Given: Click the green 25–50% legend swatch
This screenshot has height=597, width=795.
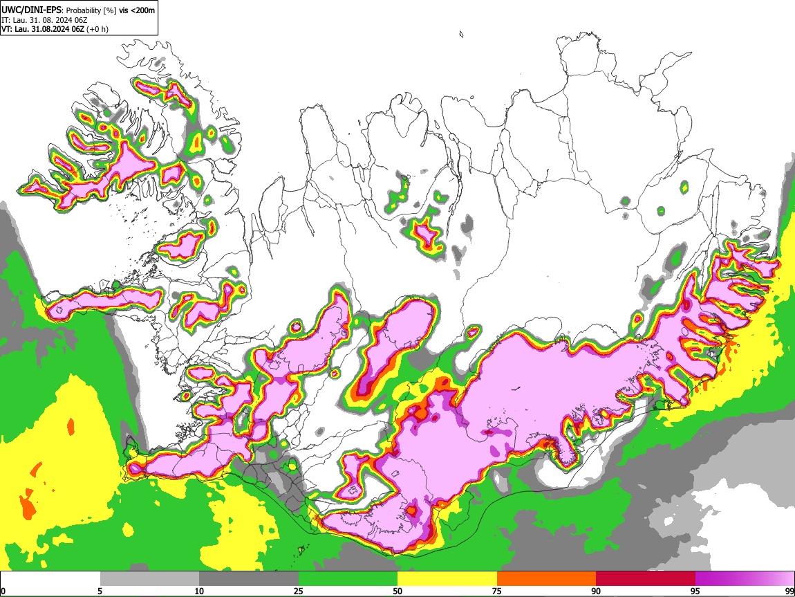Looking at the screenshot, I should (x=348, y=579).
